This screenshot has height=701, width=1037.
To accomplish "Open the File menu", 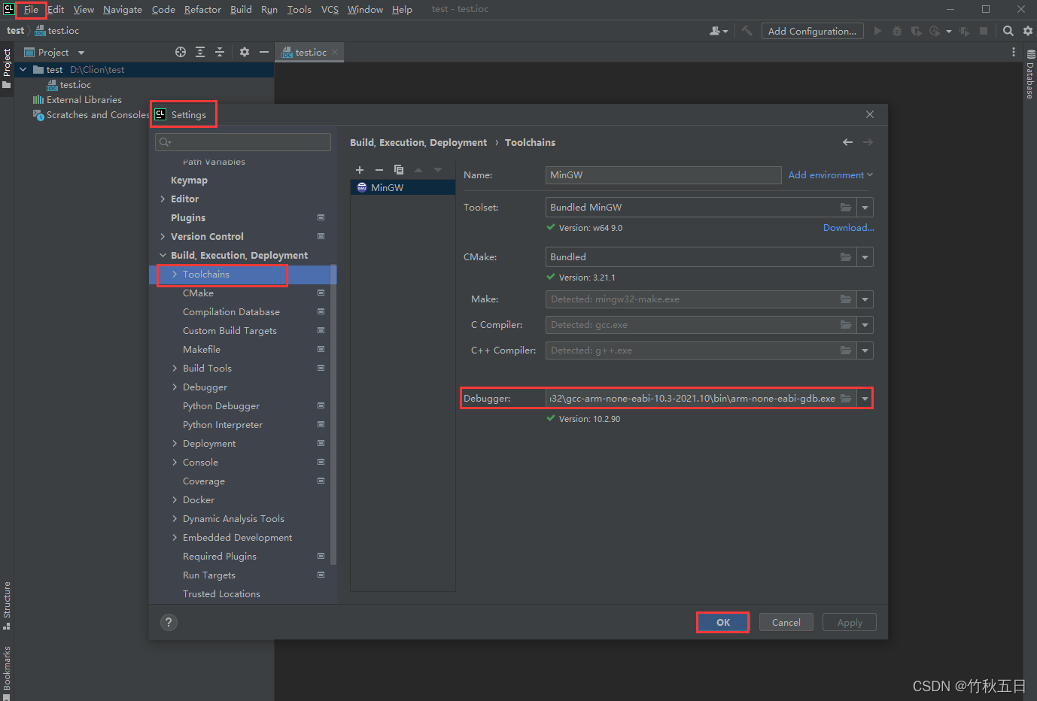I will (31, 10).
